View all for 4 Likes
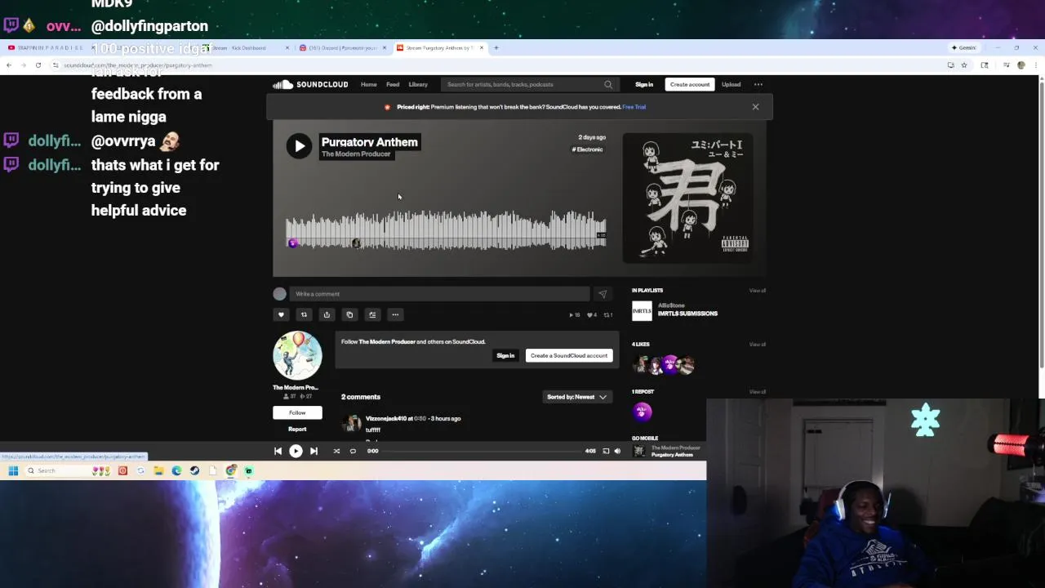The height and width of the screenshot is (588, 1045). click(758, 345)
